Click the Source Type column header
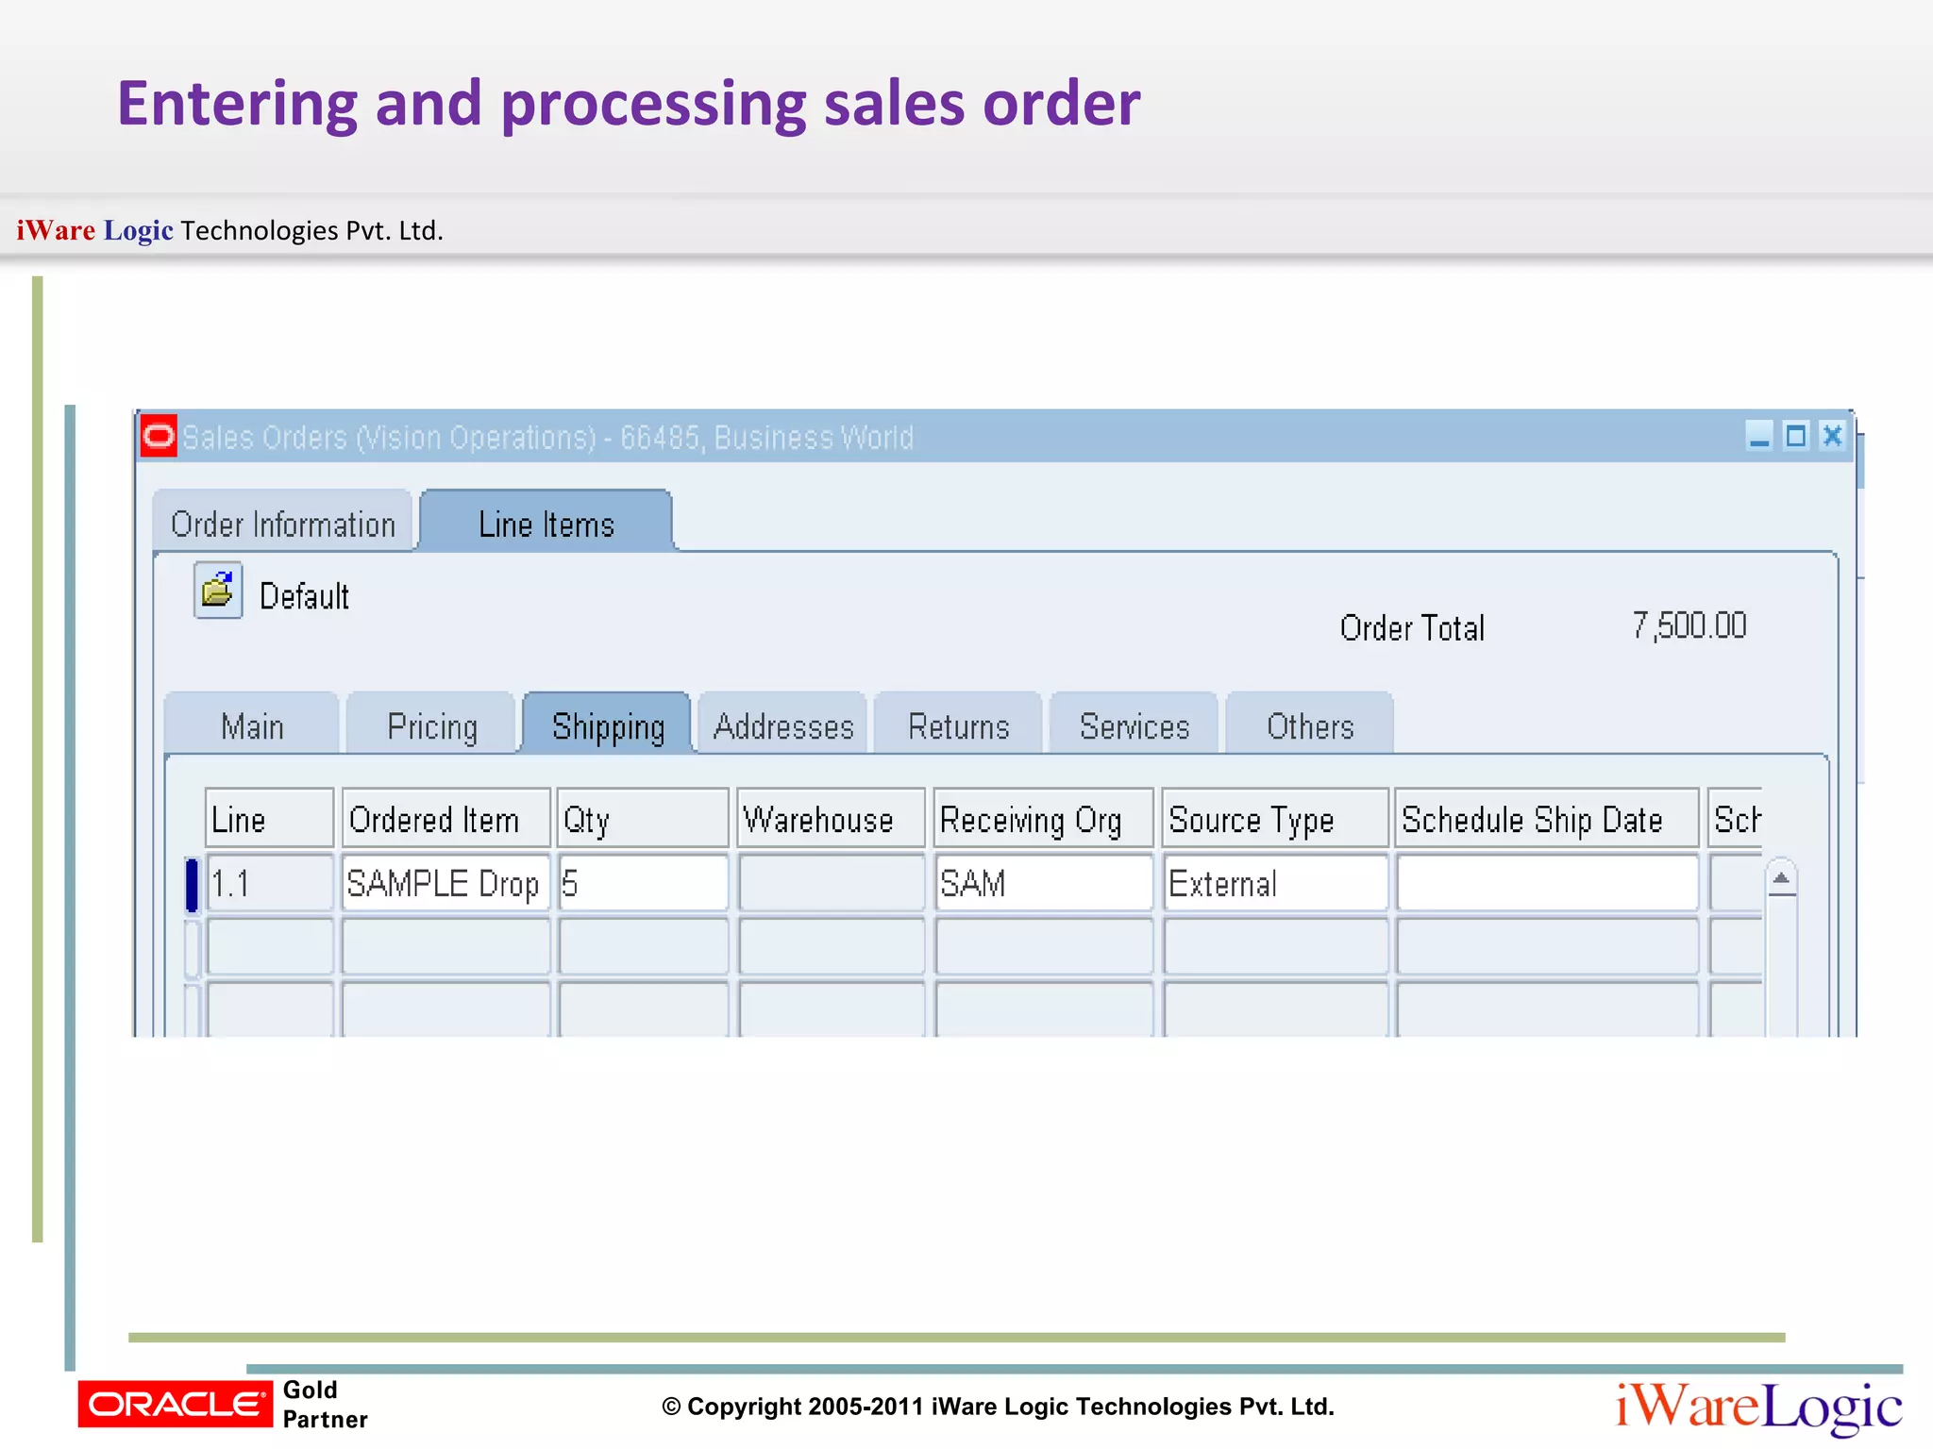1933x1449 pixels. (1275, 818)
